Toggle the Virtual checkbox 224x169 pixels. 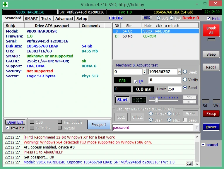point(59,128)
